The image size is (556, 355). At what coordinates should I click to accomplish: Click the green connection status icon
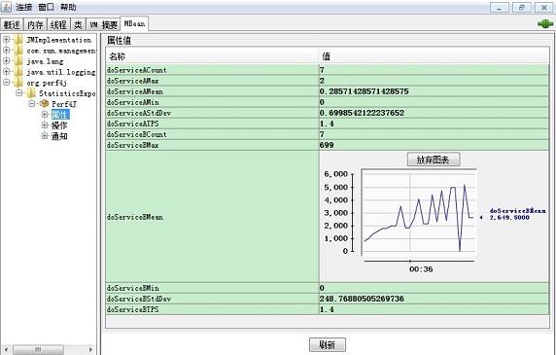pos(545,24)
